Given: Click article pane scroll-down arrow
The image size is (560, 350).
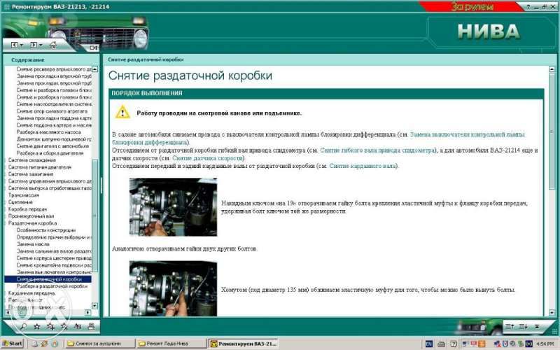Looking at the screenshot, I should click(552, 312).
